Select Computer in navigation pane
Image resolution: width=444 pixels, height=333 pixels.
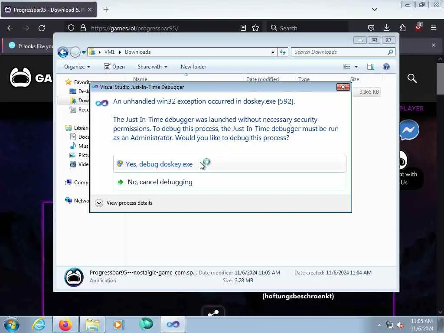click(77, 183)
